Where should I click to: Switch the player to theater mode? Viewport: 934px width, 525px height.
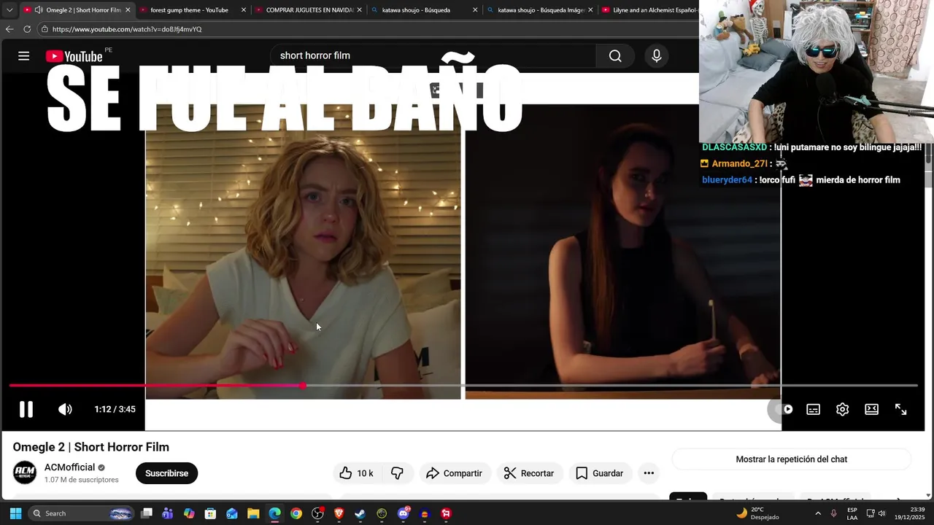point(871,409)
